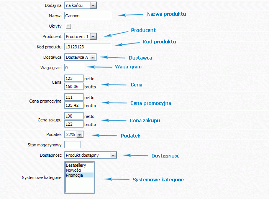Expand the Podatek 22% dropdown
Viewport: 269px width, 199px height.
tap(80, 134)
